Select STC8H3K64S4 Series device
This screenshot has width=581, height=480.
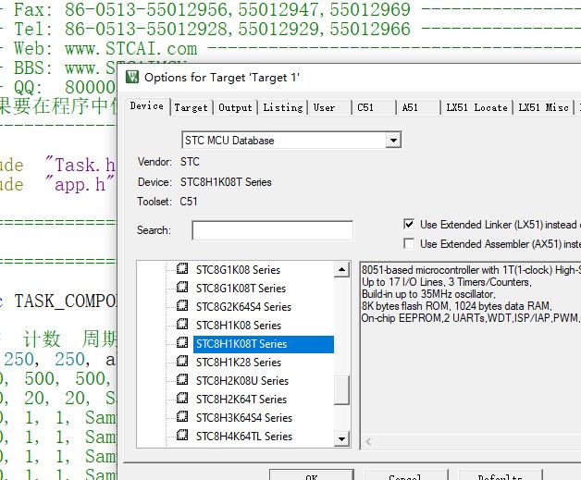point(244,418)
